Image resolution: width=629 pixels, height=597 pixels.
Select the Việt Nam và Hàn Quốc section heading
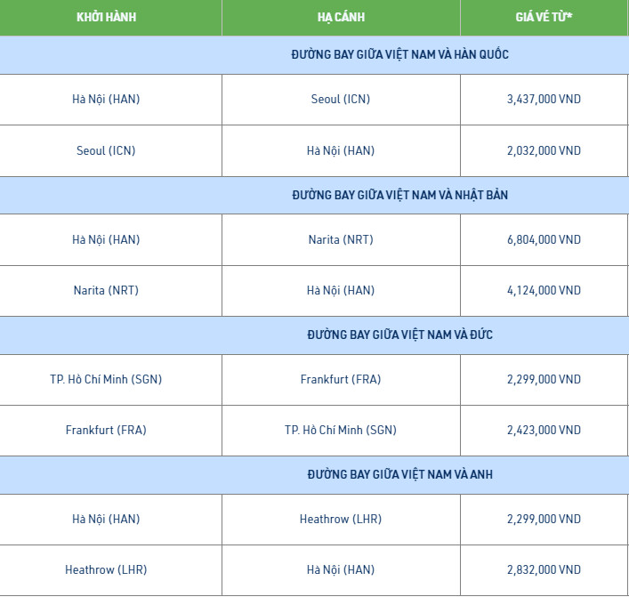click(400, 54)
